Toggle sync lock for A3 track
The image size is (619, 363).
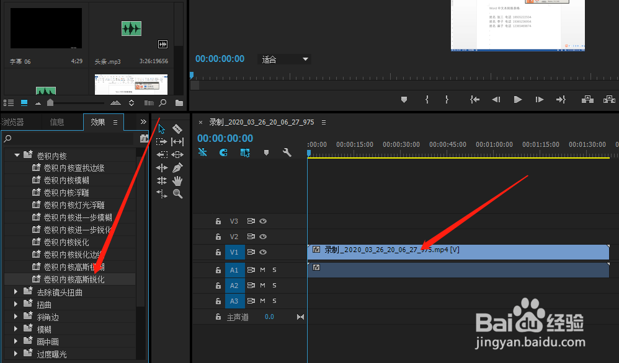click(x=251, y=300)
